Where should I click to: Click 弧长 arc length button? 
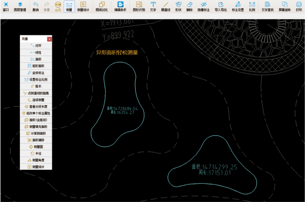(36, 86)
